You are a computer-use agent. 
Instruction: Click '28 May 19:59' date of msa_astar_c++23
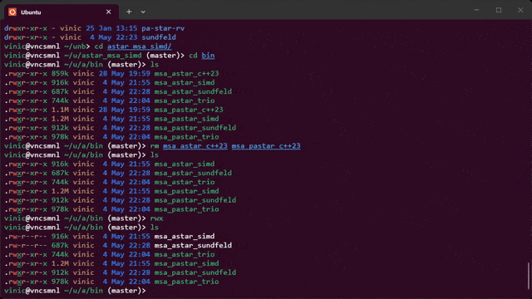125,74
